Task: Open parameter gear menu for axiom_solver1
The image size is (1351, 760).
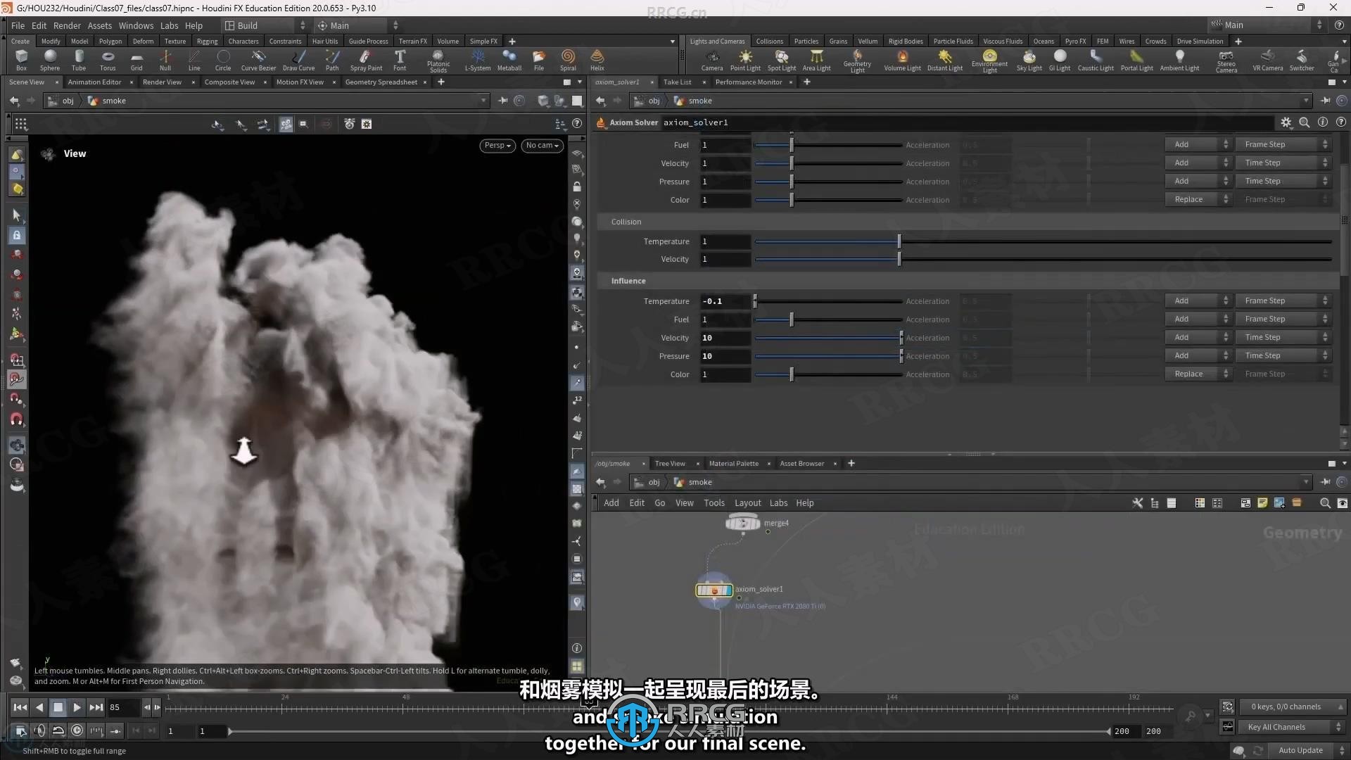Action: [1286, 122]
